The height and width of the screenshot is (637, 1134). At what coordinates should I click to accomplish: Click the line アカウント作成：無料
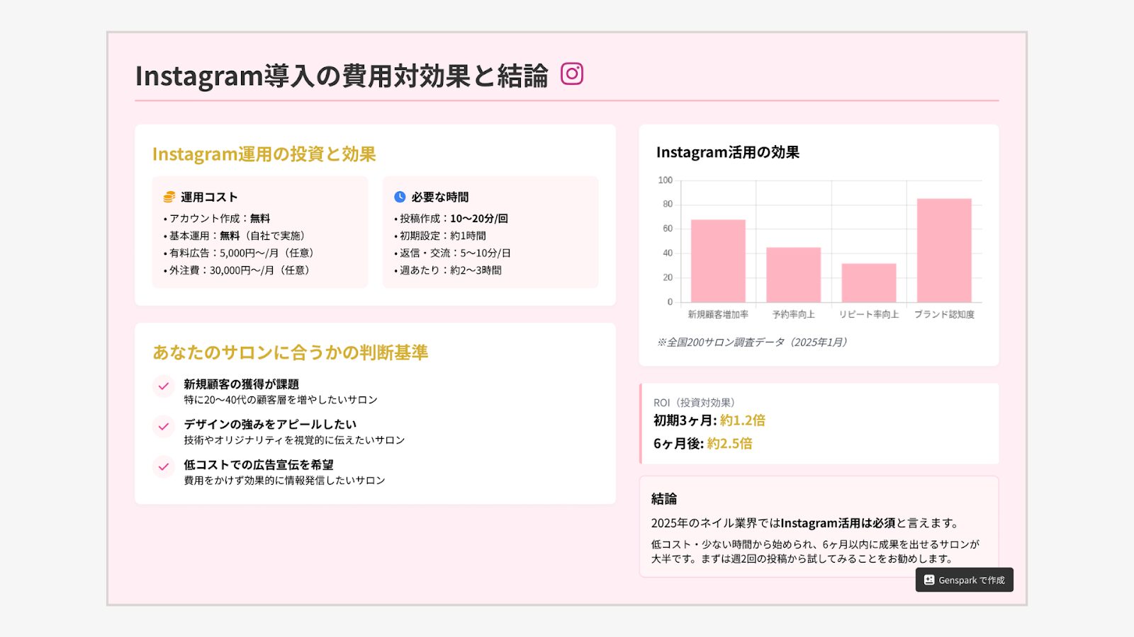coord(217,218)
